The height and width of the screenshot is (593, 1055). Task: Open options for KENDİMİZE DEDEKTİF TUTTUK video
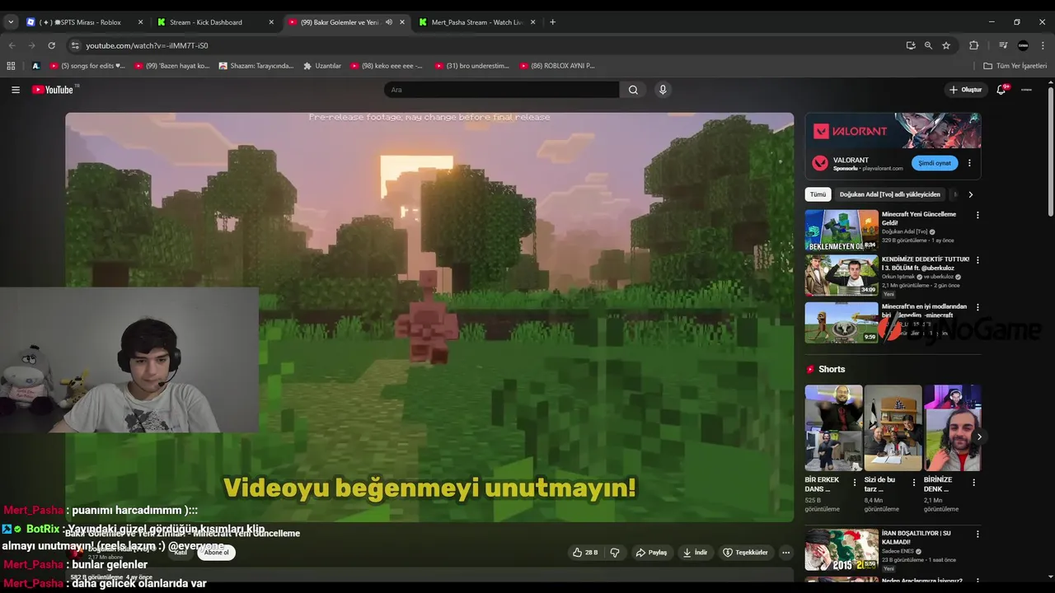(x=978, y=260)
